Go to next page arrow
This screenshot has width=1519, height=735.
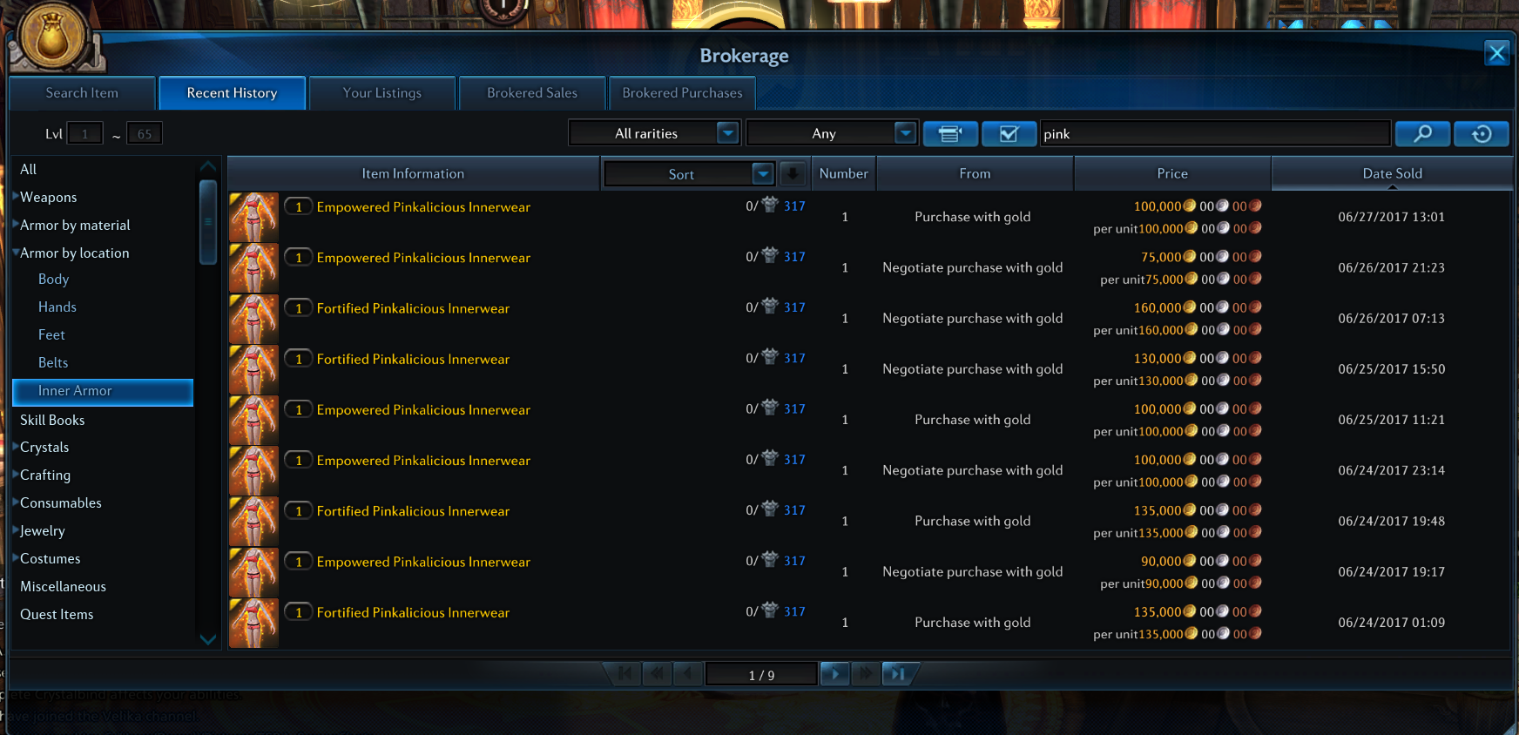tap(834, 674)
